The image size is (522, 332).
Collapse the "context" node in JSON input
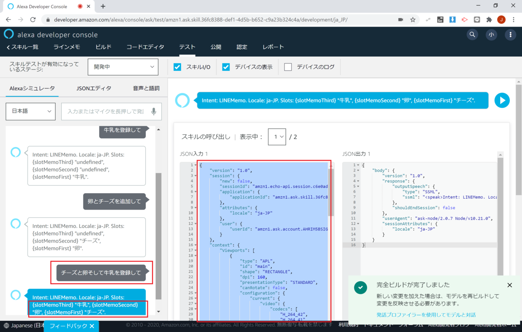click(x=196, y=245)
